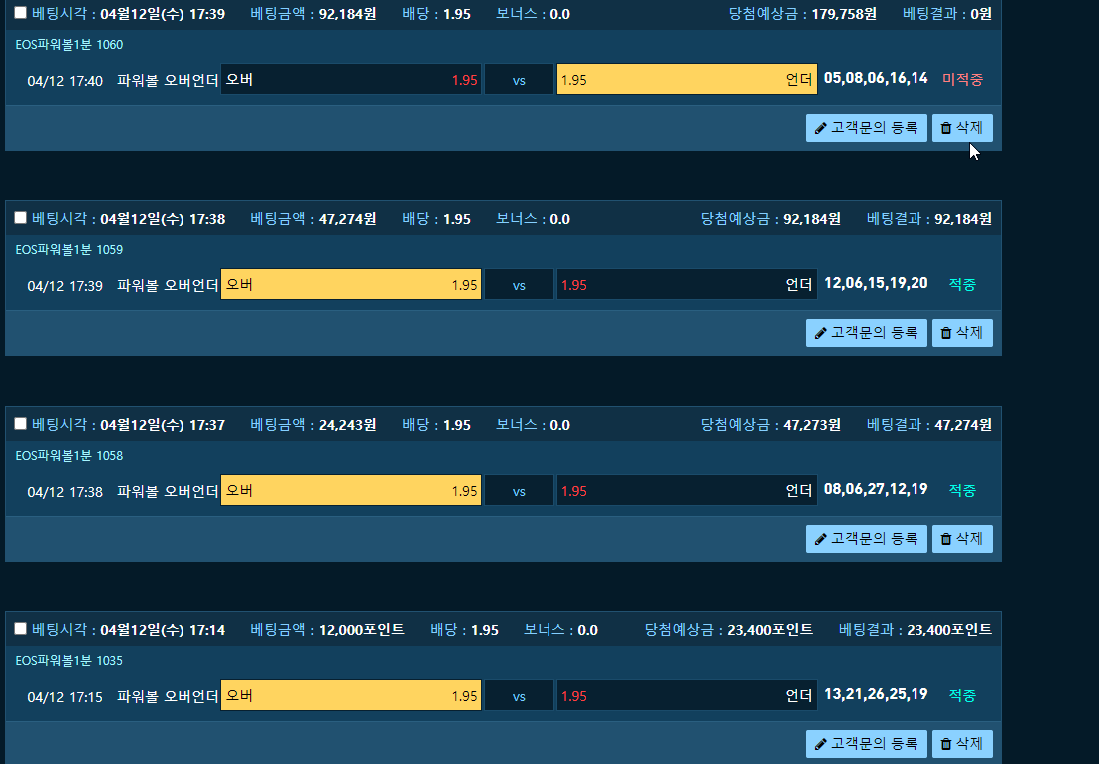Click the 적중 status of round 1059

pyautogui.click(x=963, y=284)
